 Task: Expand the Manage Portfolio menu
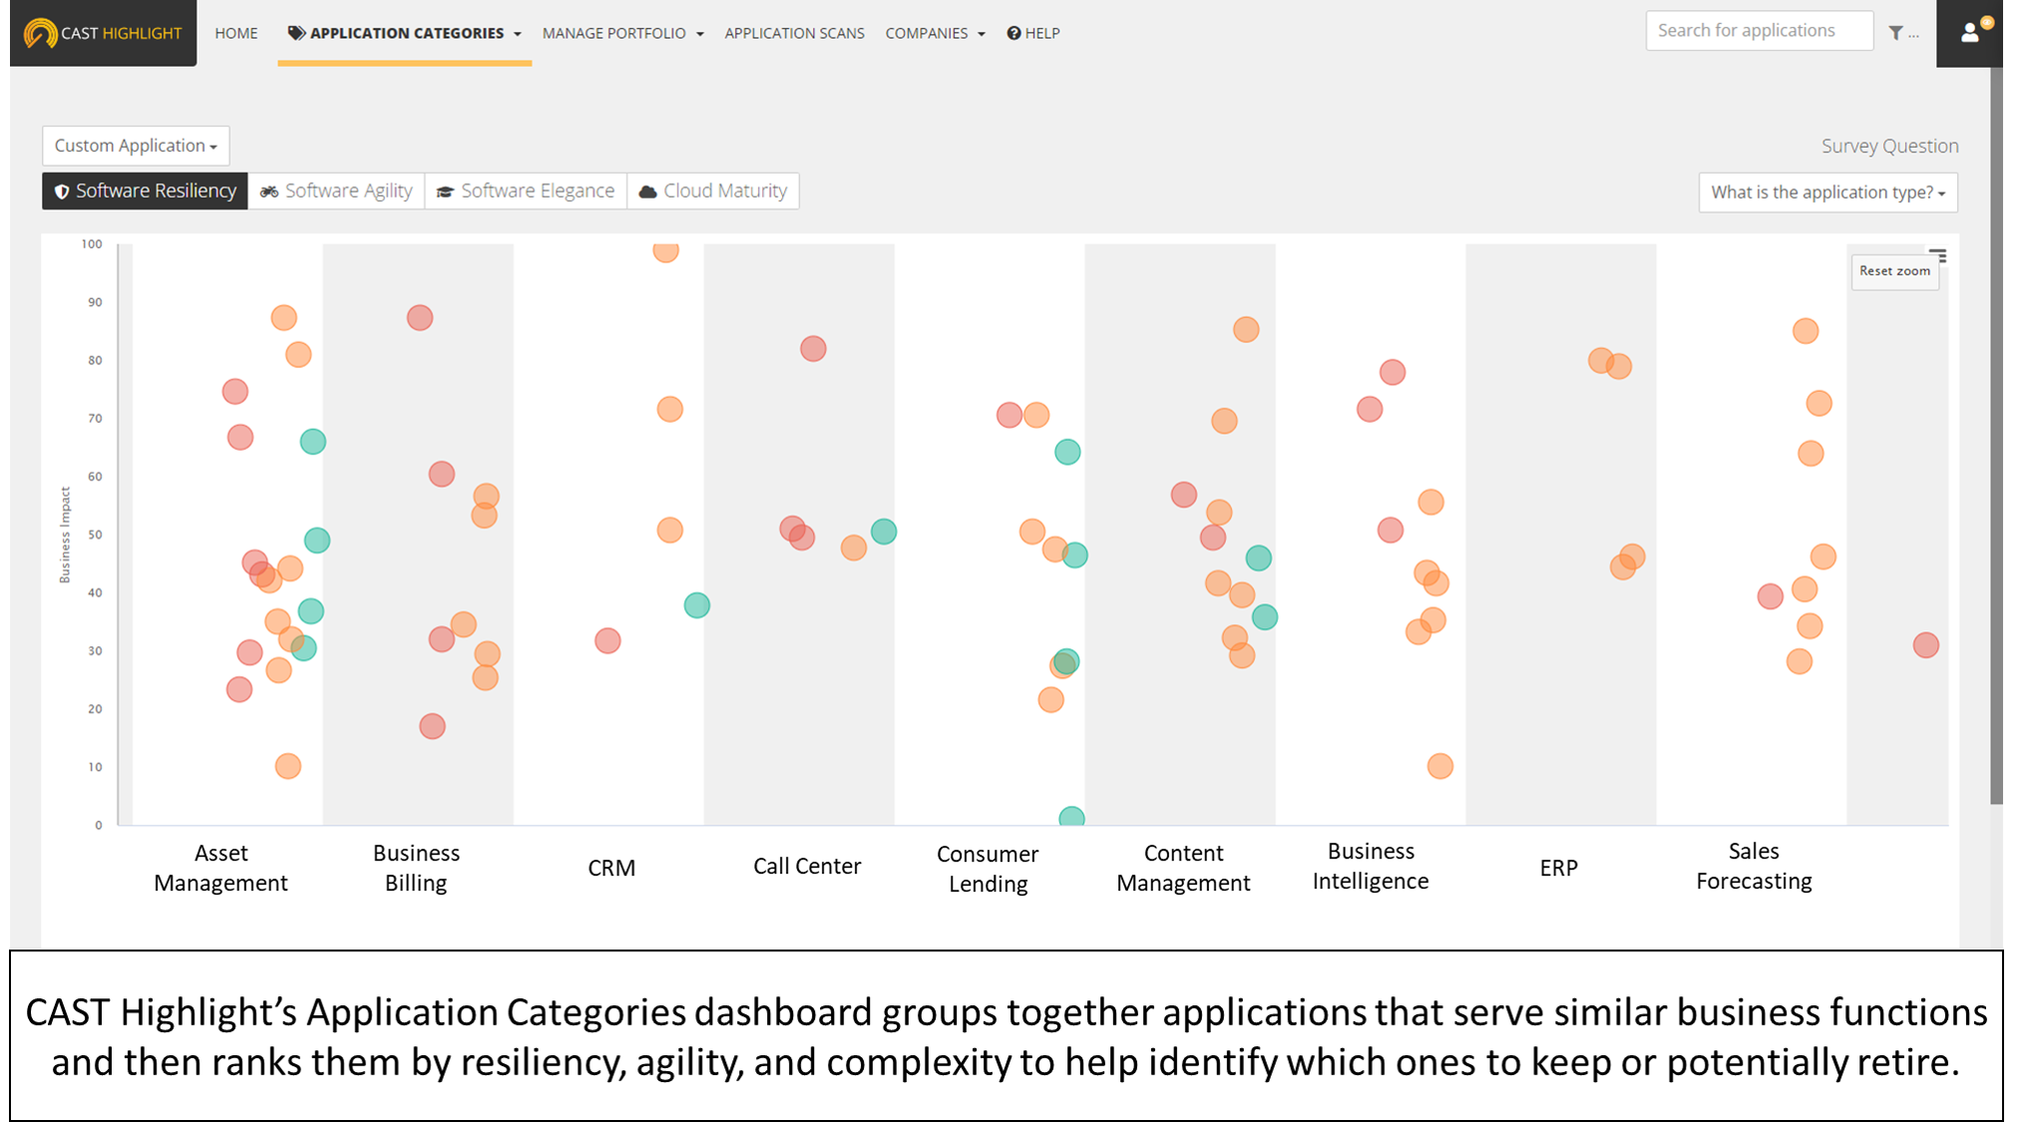pyautogui.click(x=622, y=33)
